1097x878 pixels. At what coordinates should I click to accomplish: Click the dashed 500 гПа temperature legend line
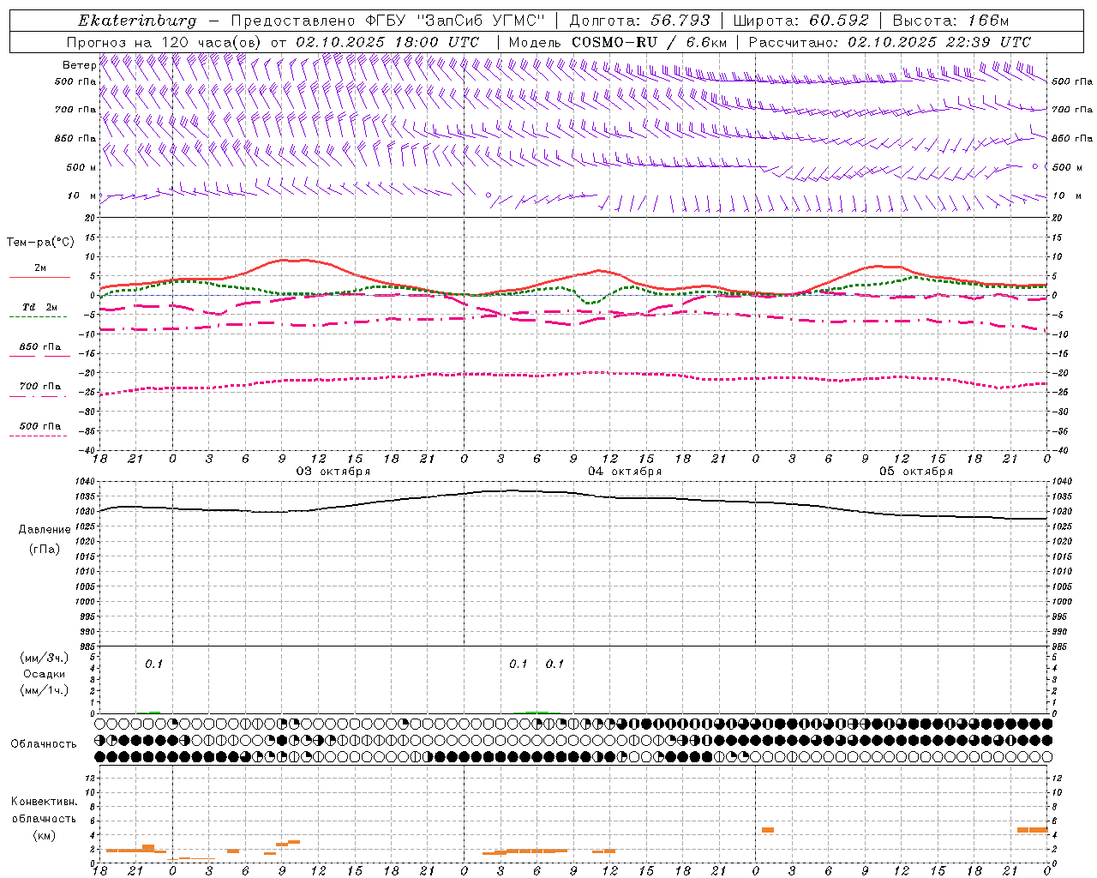[x=39, y=436]
